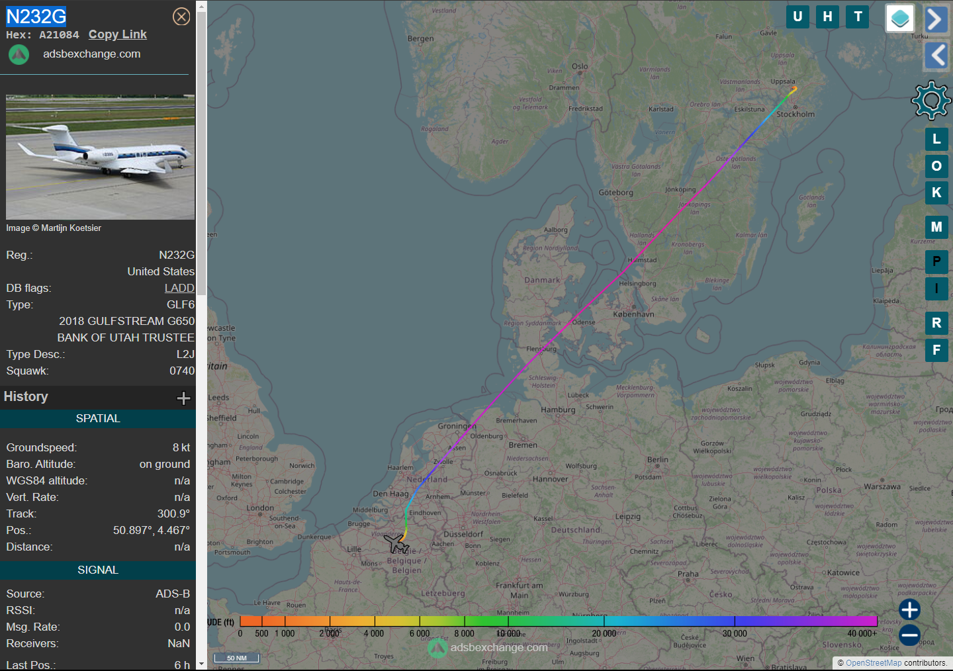
Task: Click the SPATIAL section header
Action: [98, 418]
